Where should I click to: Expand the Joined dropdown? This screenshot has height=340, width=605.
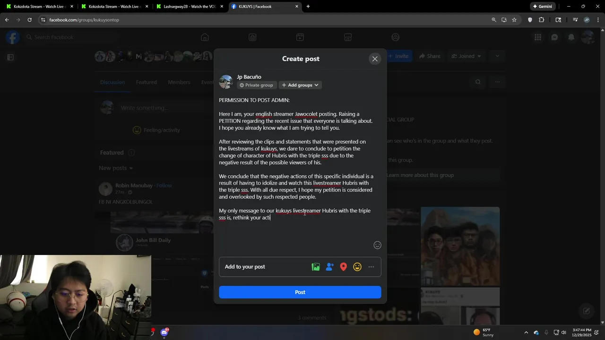466,56
